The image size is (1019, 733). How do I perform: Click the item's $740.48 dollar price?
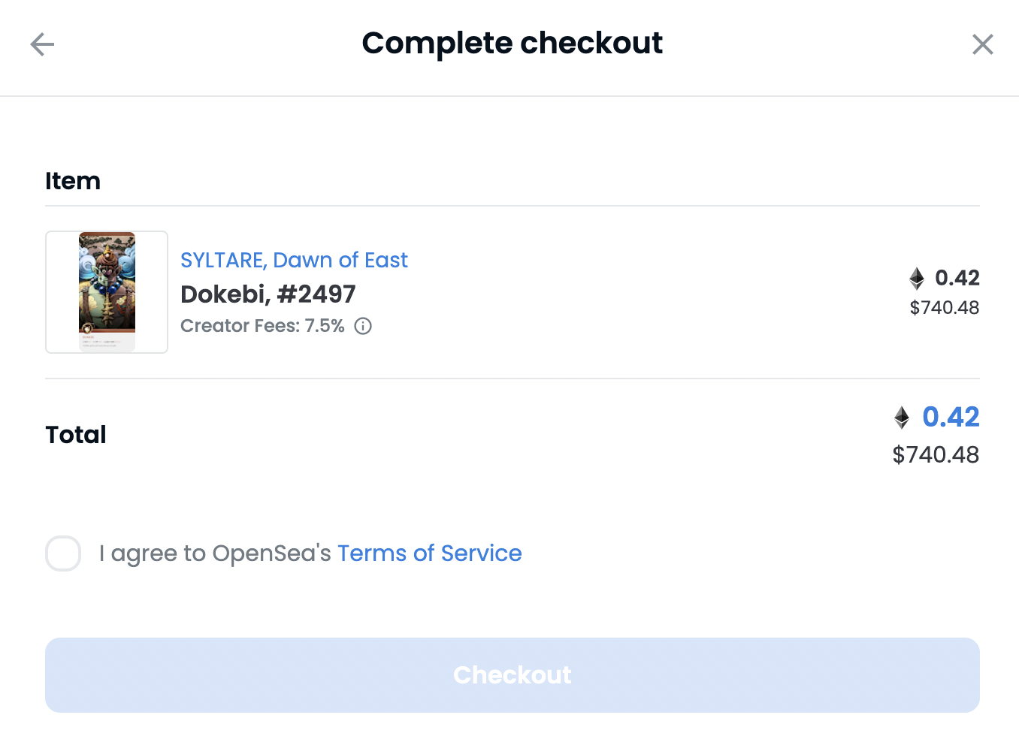click(x=945, y=307)
